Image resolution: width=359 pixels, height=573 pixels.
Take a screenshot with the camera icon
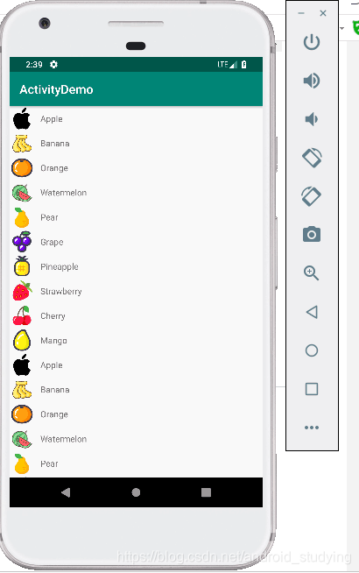[312, 234]
